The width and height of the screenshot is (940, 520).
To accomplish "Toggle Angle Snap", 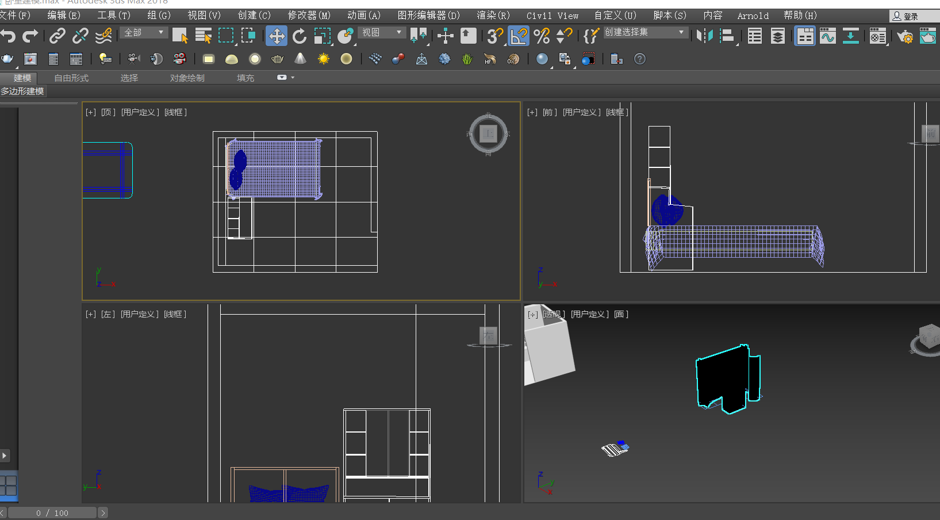I will 519,36.
